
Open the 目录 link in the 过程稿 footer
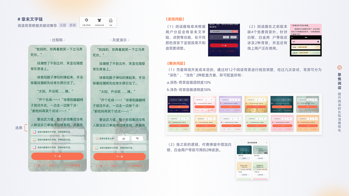(x=52, y=166)
